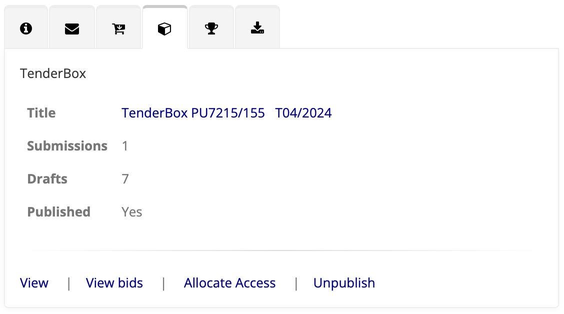
Task: Open View bids for this tender
Action: point(114,283)
